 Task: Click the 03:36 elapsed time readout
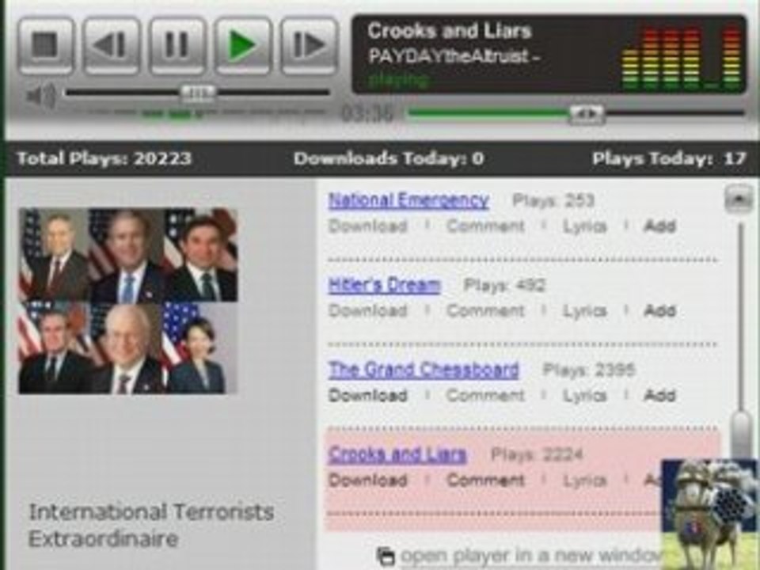pos(367,114)
